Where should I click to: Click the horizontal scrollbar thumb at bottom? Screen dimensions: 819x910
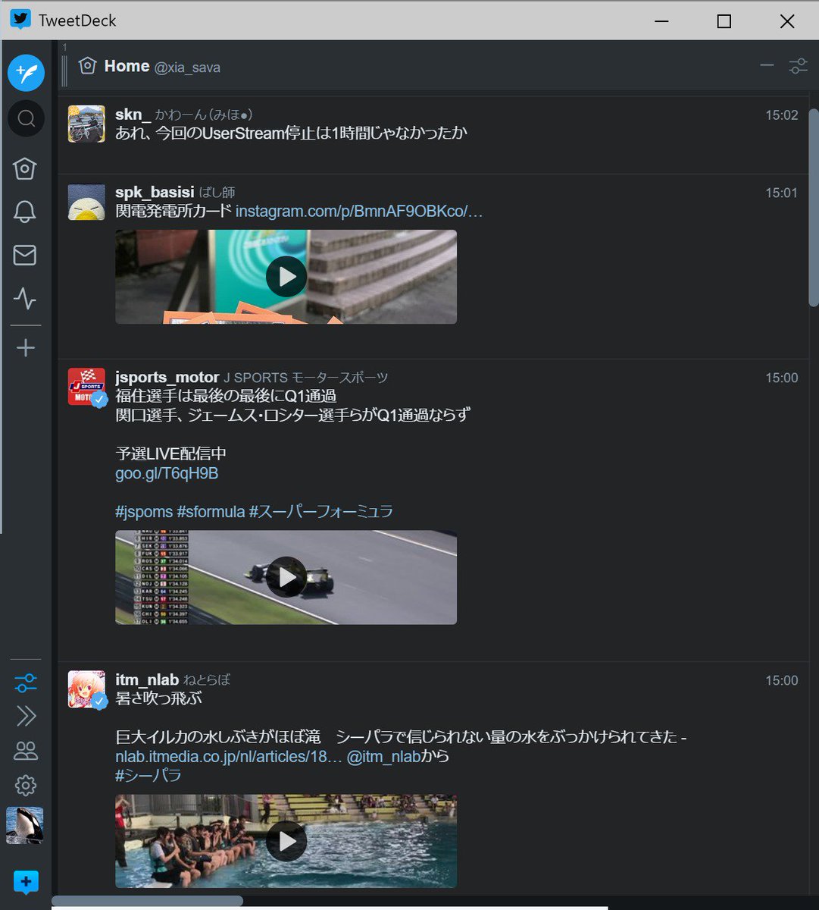(x=148, y=901)
